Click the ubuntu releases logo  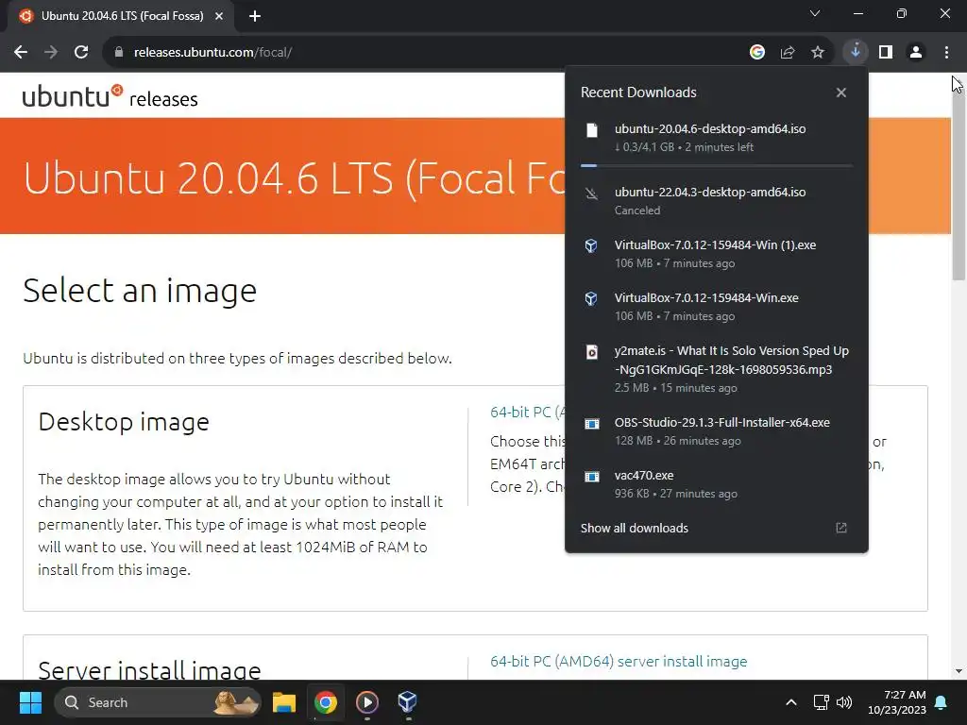(110, 97)
